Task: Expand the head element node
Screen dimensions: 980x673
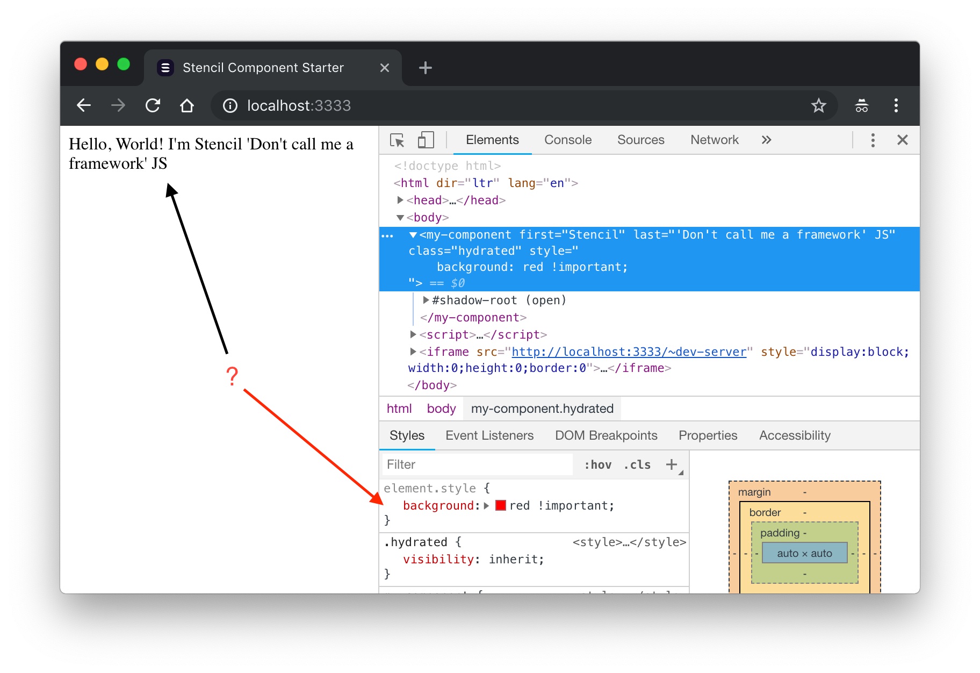Action: [400, 200]
